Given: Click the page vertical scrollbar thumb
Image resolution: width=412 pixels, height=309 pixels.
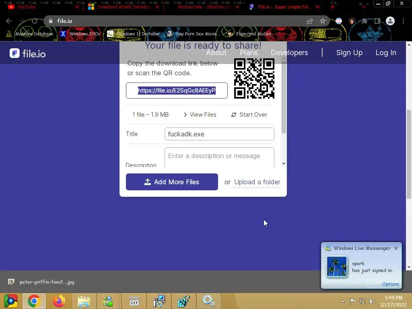Looking at the screenshot, I should [409, 154].
